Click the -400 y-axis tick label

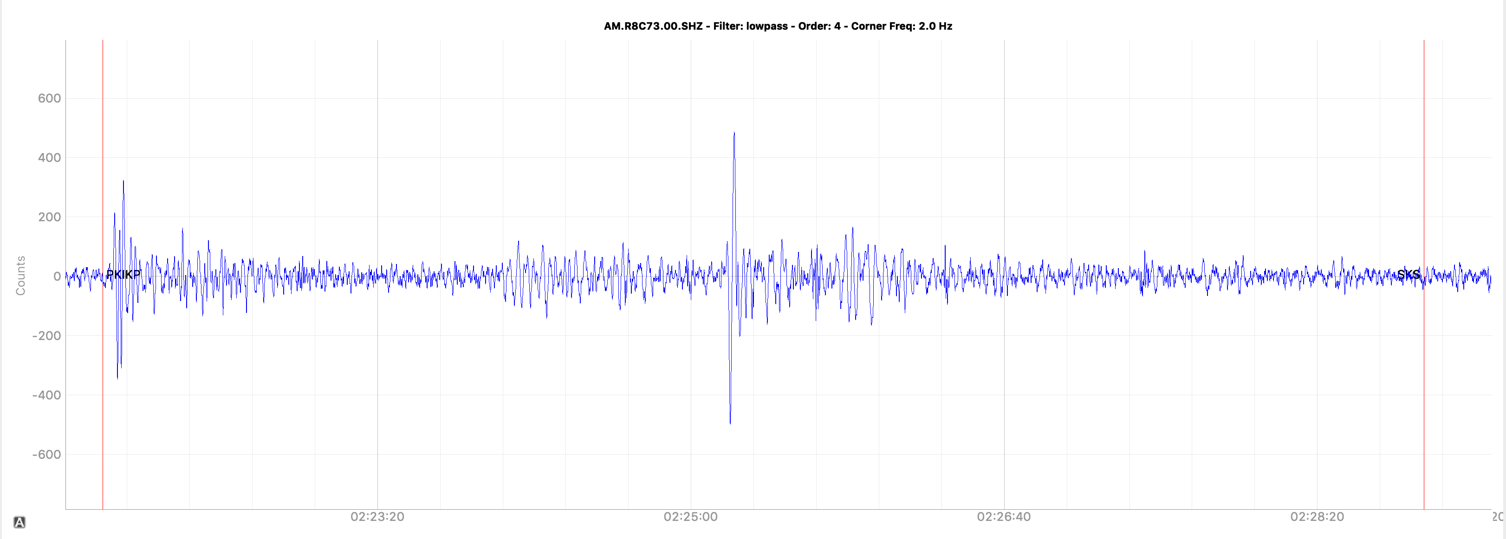47,395
